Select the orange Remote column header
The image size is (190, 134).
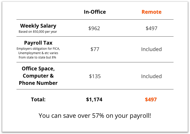pos(151,12)
